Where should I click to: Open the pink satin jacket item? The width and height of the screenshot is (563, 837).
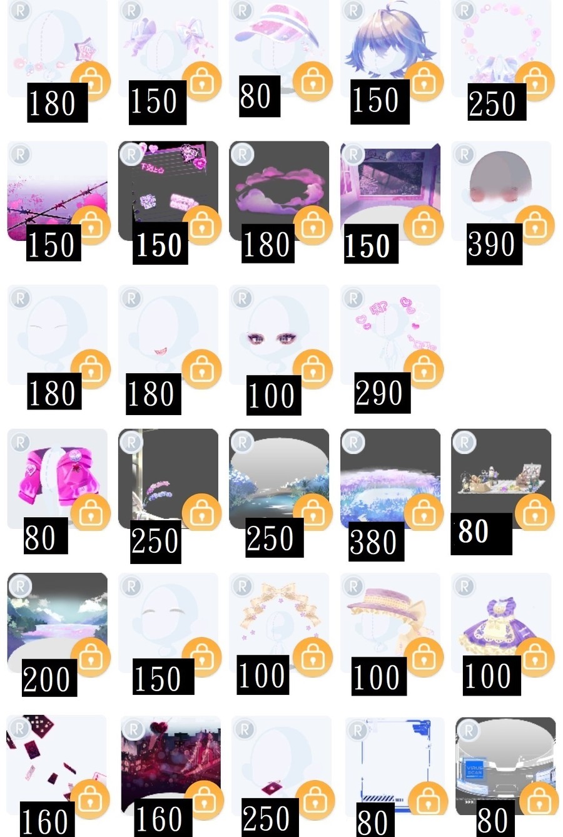(57, 479)
